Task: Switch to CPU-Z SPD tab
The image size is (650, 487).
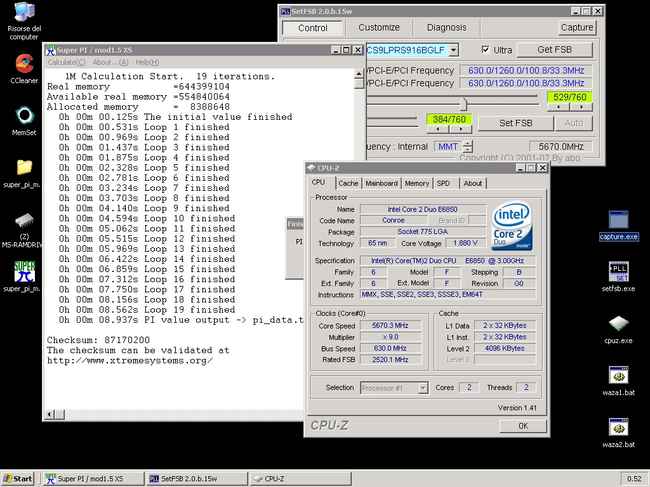Action: [443, 183]
